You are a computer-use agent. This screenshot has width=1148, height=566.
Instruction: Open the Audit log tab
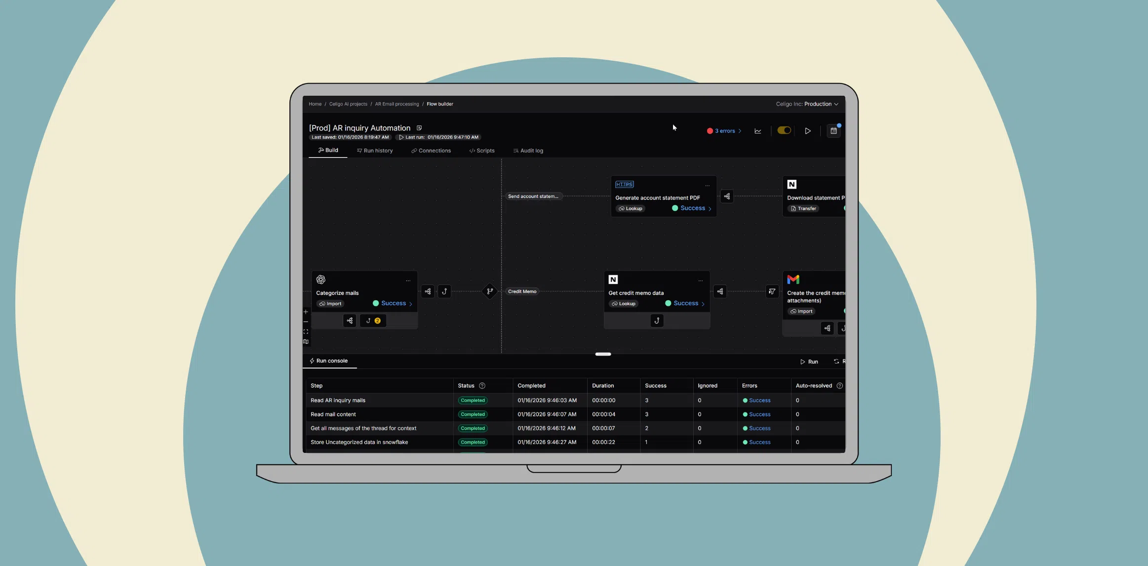[528, 151]
